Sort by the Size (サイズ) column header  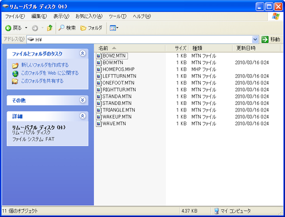(177, 48)
